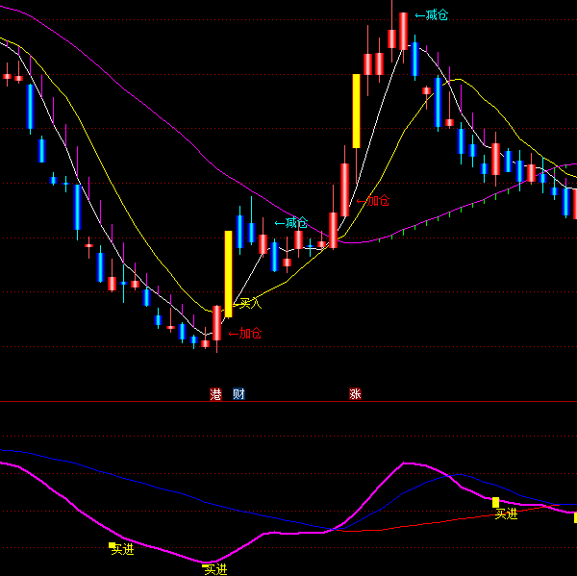Click the leftmost 买进 signal in the indicator panel
577x576 pixels.
tap(123, 549)
